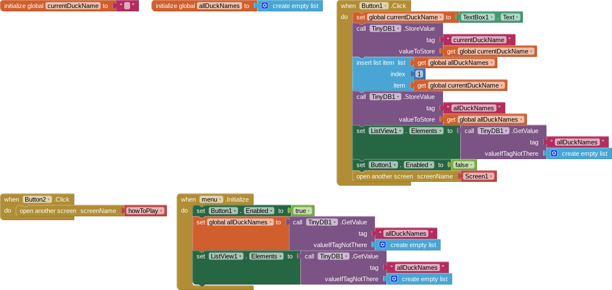Screen dimensions: 612x290
Task: Click empty text string in currentDuckName initializer
Action: 127,6
